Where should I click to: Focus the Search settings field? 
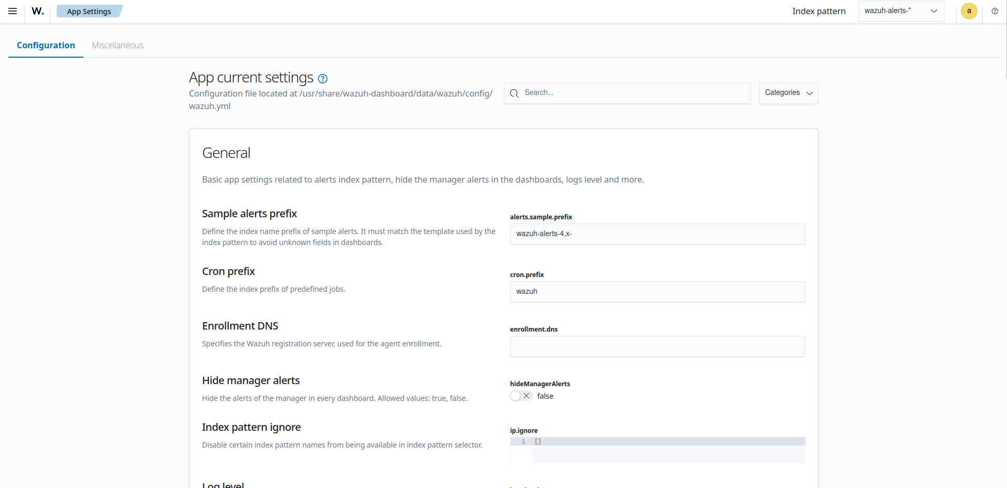click(627, 93)
